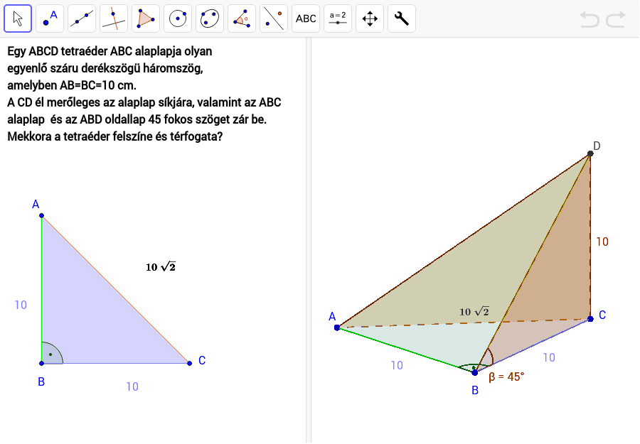Click point B in the left triangle
The width and height of the screenshot is (640, 444).
(x=42, y=363)
